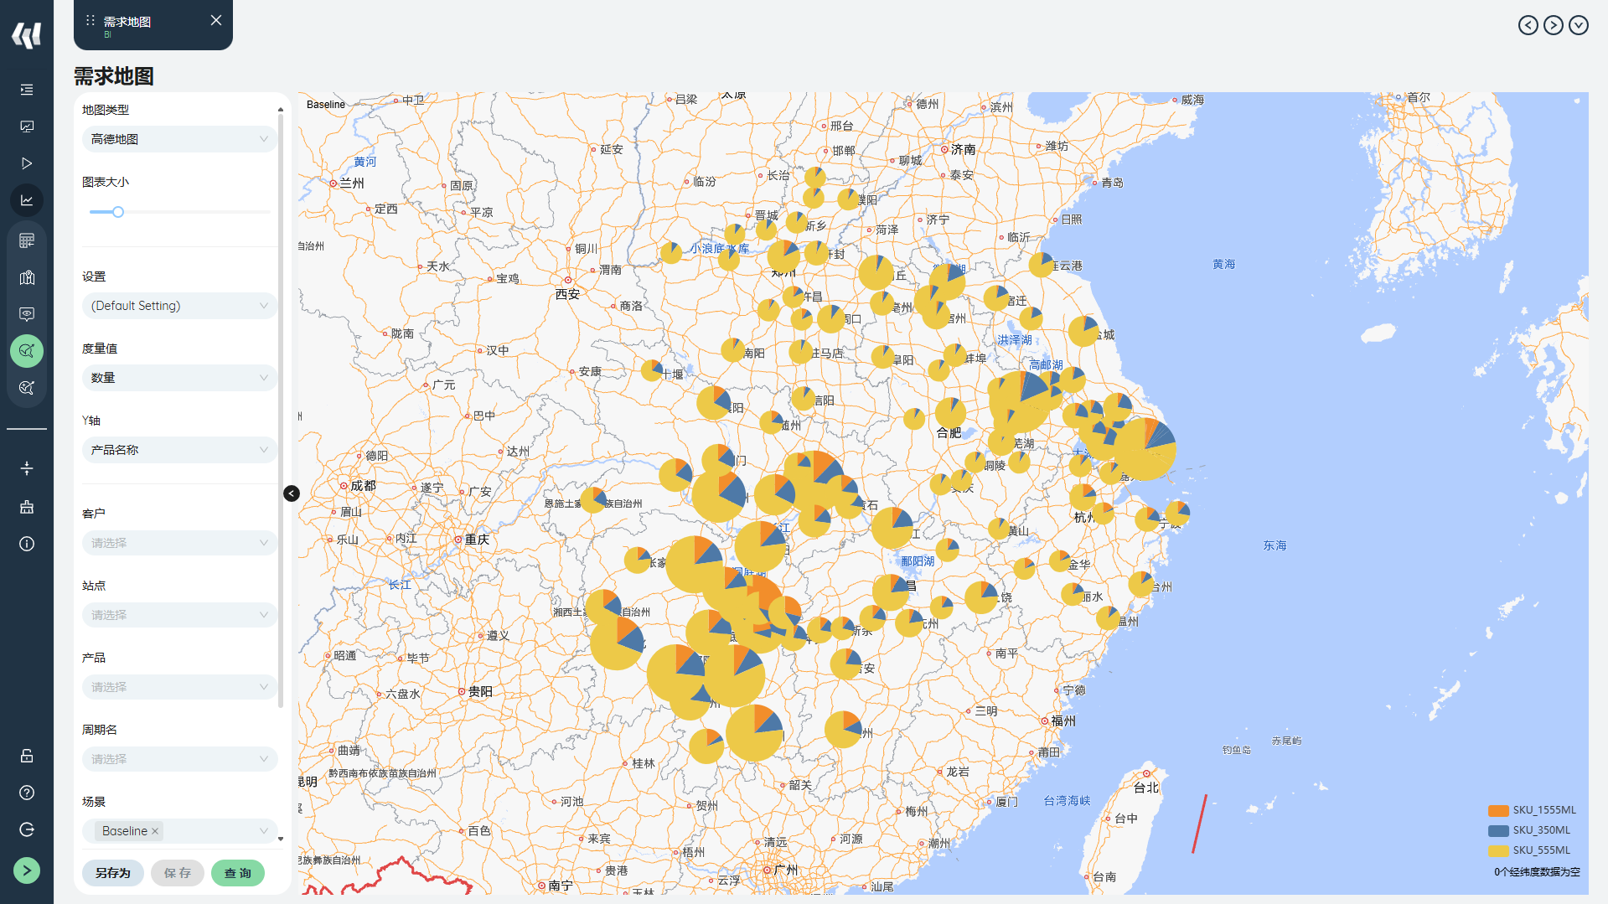The width and height of the screenshot is (1608, 904).
Task: Click the unlock padlock icon in sidebar
Action: 27,756
